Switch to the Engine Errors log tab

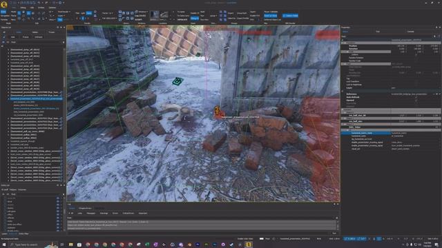[85, 208]
